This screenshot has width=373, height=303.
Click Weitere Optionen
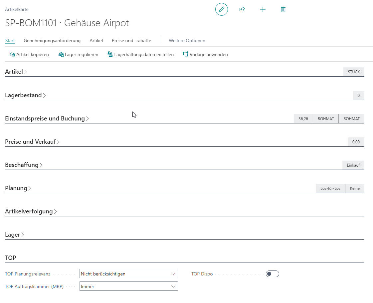point(187,40)
